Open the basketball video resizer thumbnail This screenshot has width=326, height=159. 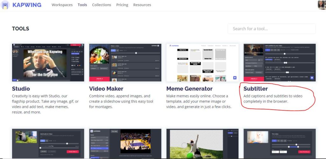coord(125,144)
